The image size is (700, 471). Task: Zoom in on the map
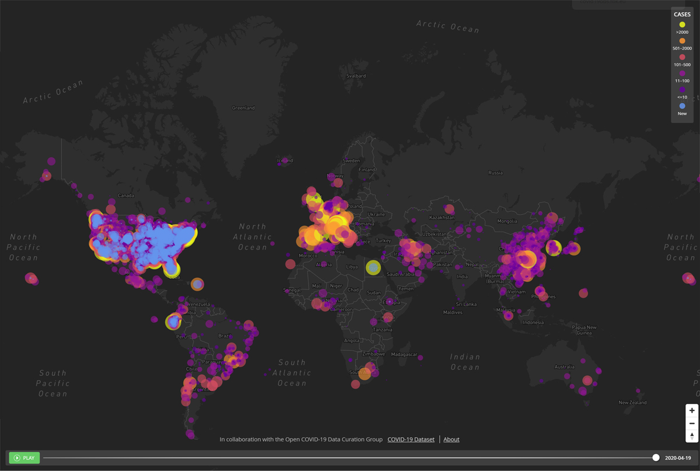[x=692, y=410]
